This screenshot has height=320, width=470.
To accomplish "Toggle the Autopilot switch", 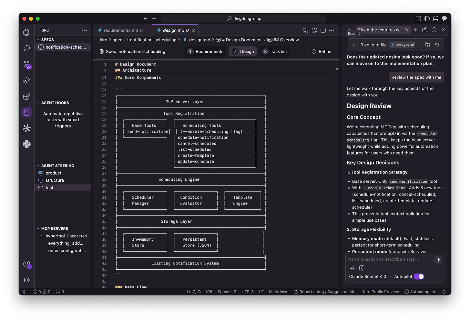I will [x=419, y=276].
